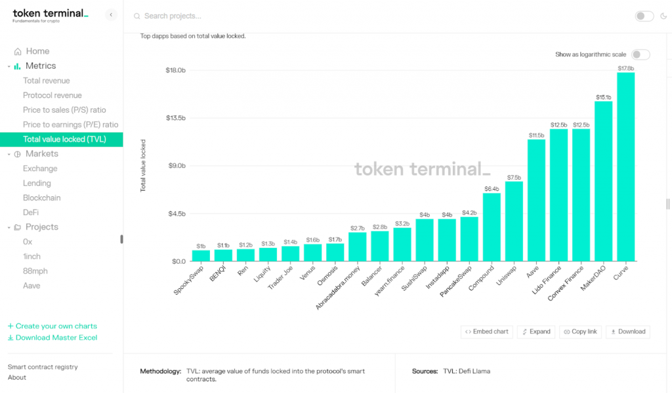Click the search magnifier icon
This screenshot has height=393, width=672.
coord(137,15)
